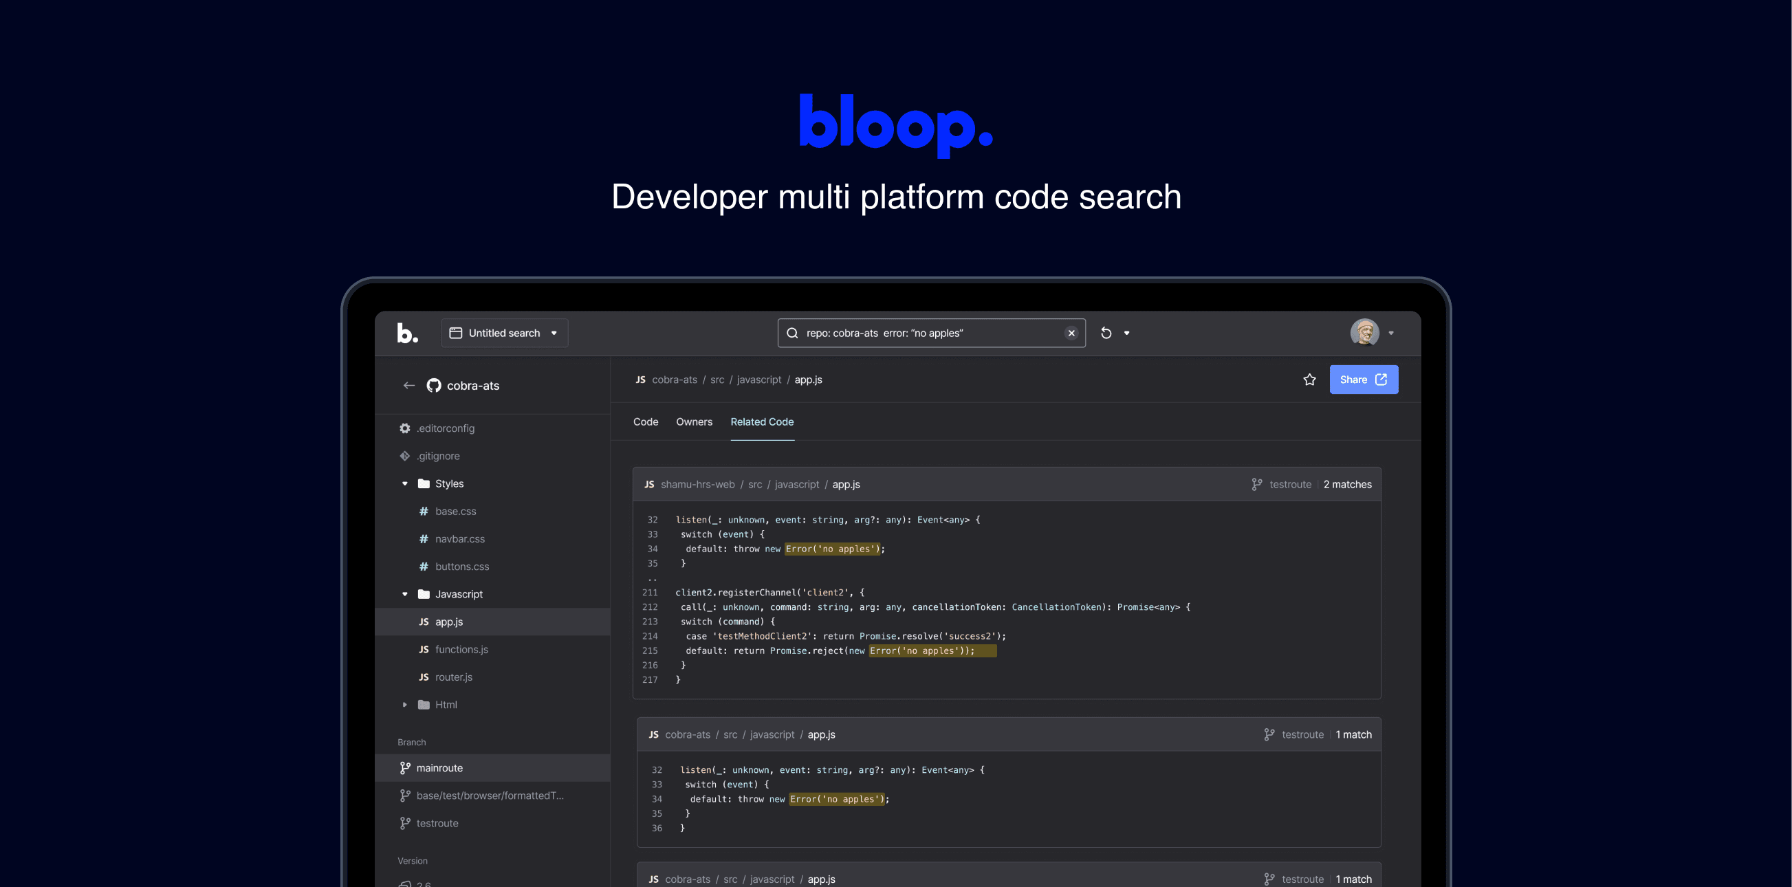
Task: Select the mainroute branch
Action: click(492, 768)
